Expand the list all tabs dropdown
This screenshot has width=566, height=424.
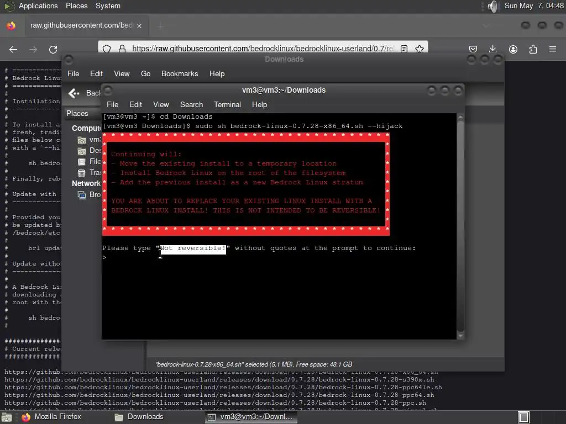[x=485, y=25]
